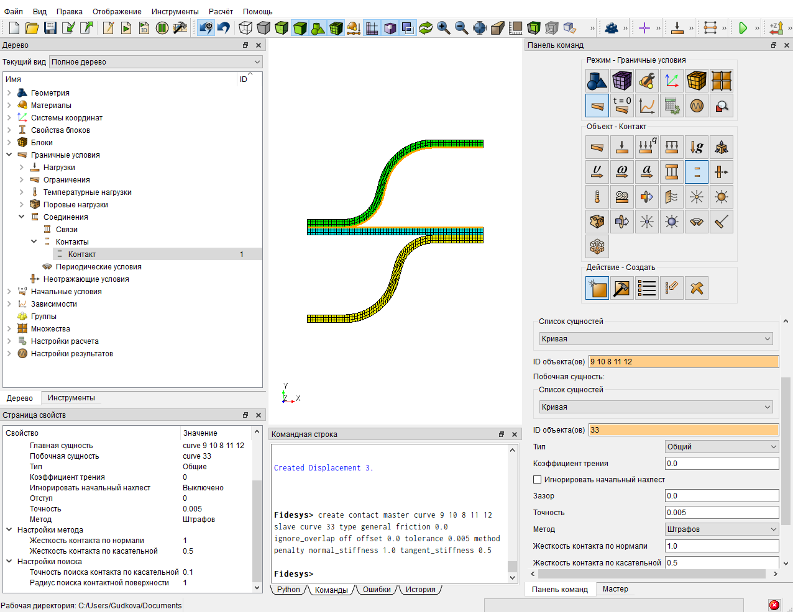Select the Blocks mode orange cube icon
This screenshot has height=612, width=793.
click(697, 81)
